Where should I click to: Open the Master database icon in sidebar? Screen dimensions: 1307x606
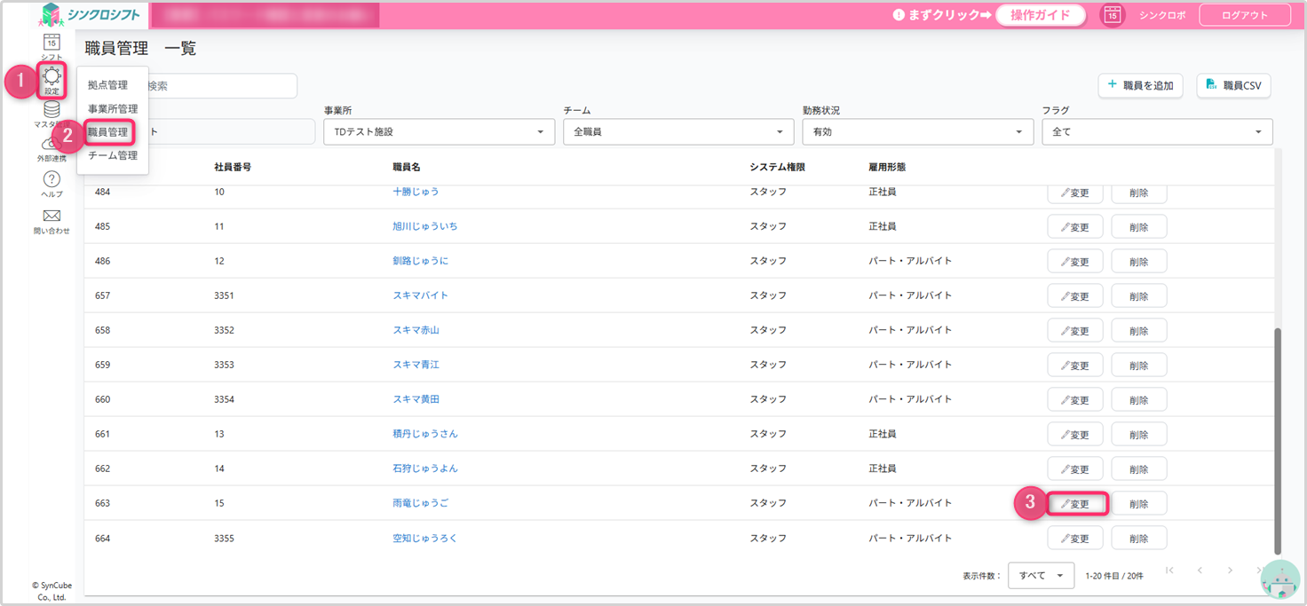click(51, 109)
